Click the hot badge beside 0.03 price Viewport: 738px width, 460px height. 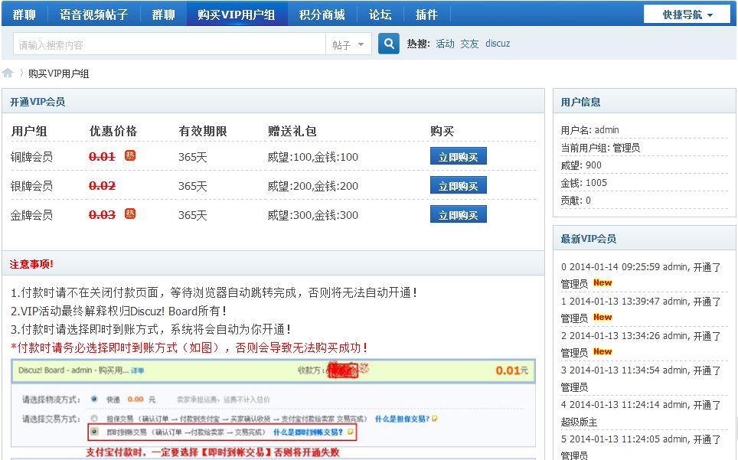point(130,214)
